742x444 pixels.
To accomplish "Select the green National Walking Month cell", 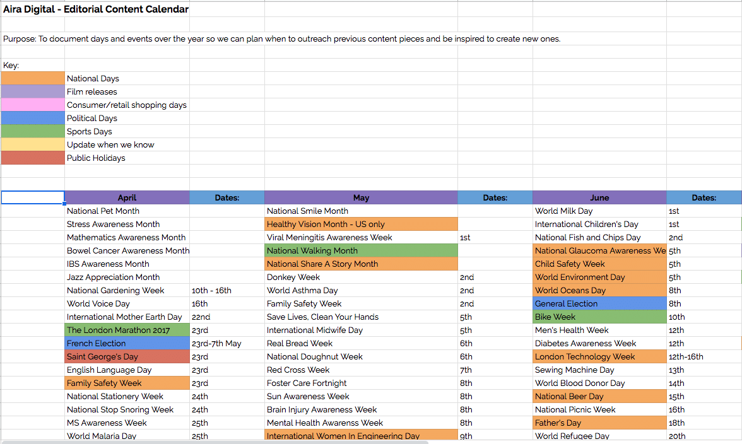I will click(x=361, y=250).
